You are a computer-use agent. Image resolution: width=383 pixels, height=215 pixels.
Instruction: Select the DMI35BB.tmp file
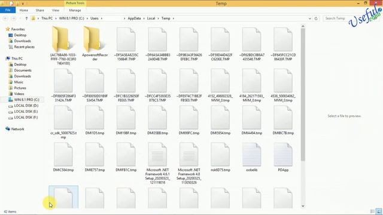(157, 121)
